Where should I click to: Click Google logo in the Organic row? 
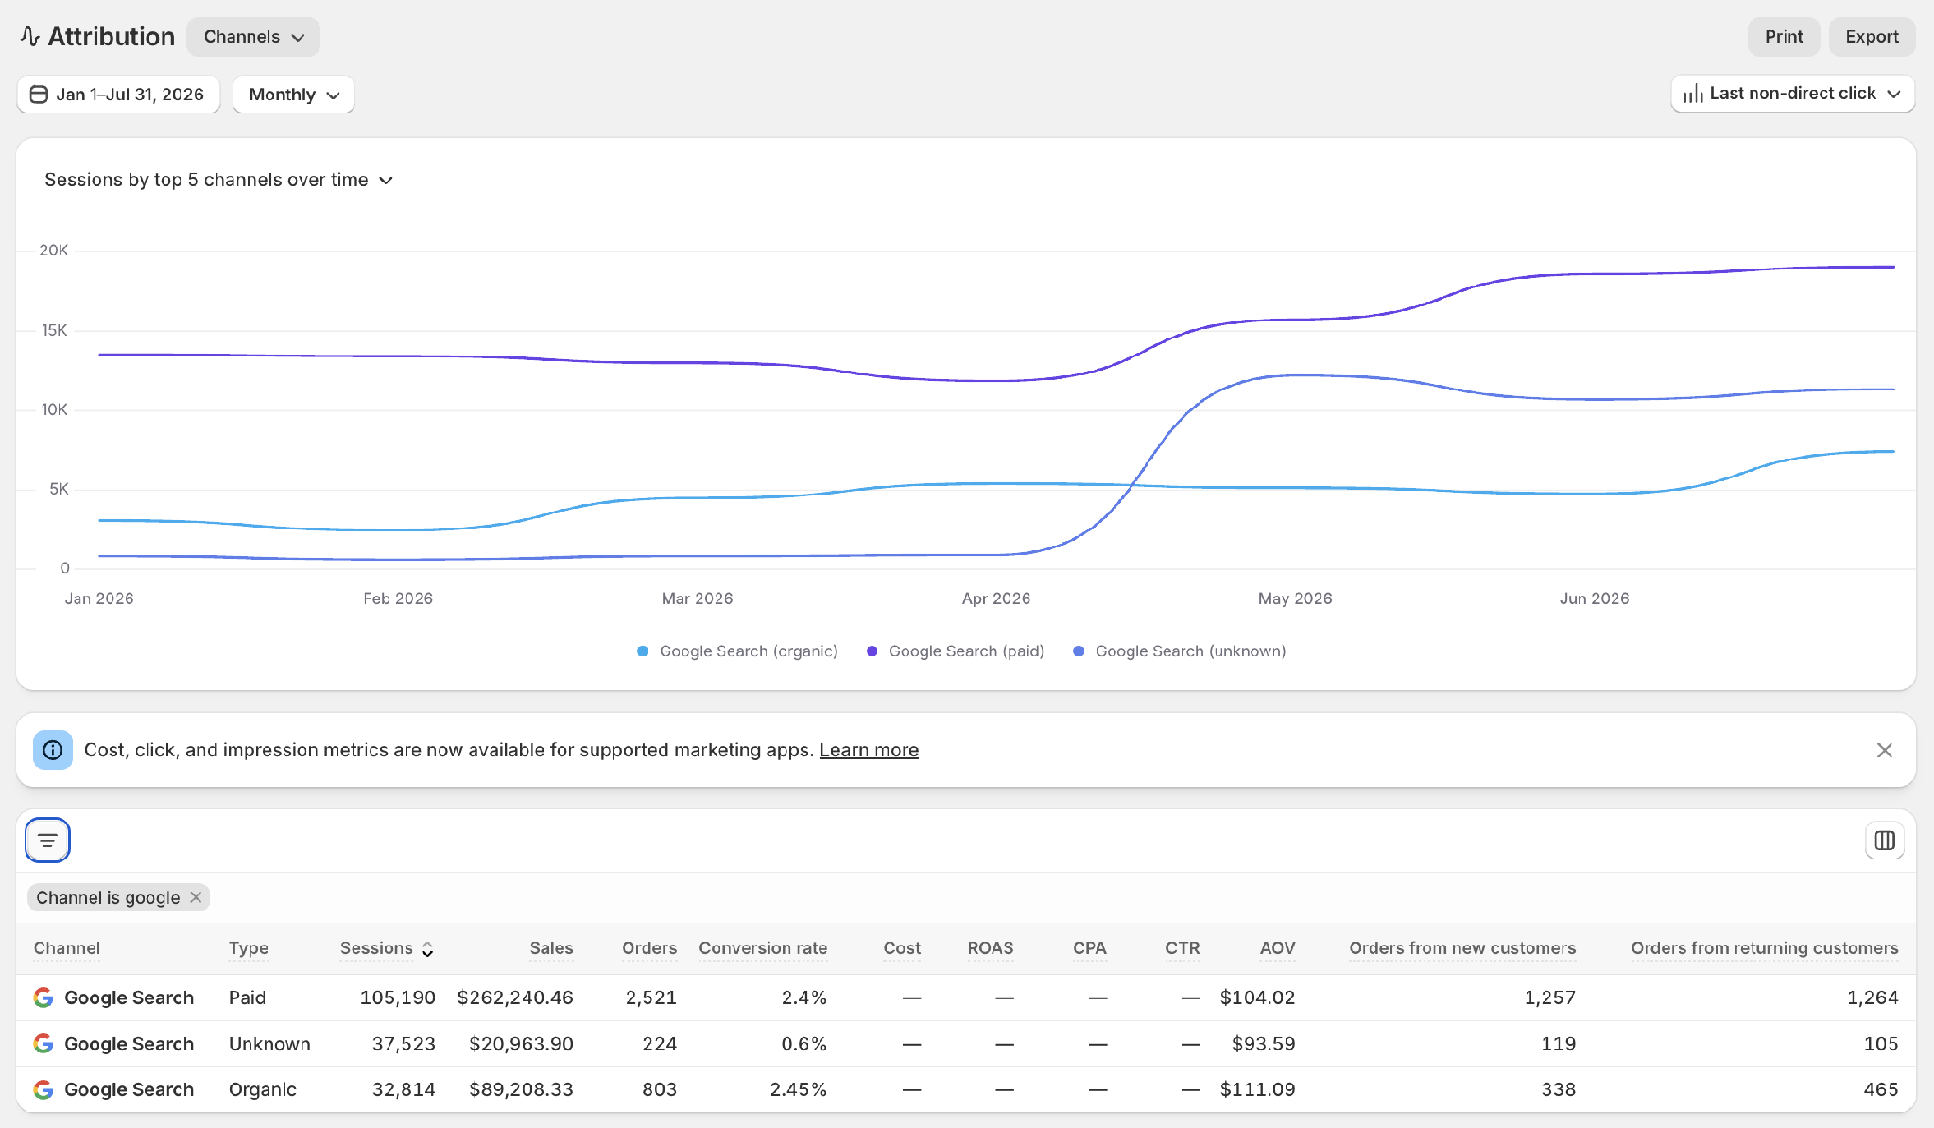[43, 1089]
